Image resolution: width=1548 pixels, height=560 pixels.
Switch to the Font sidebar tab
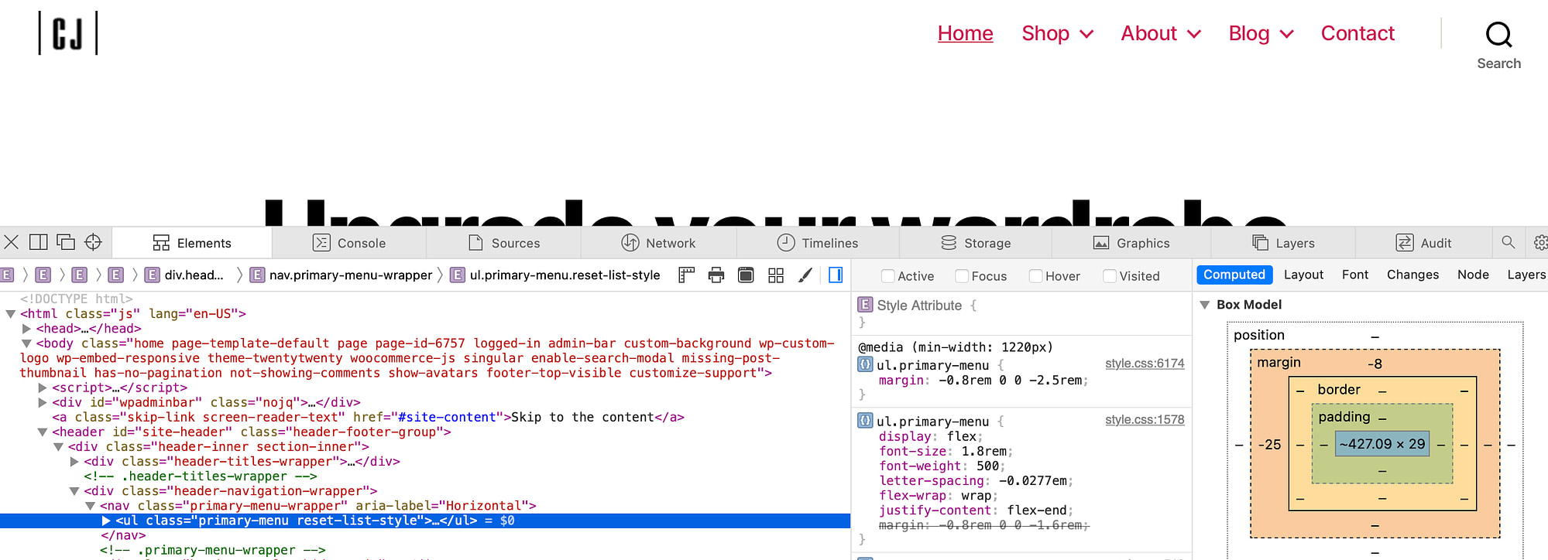[x=1355, y=275]
